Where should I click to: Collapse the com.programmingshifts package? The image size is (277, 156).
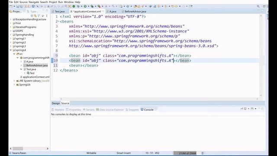[x=18, y=58]
